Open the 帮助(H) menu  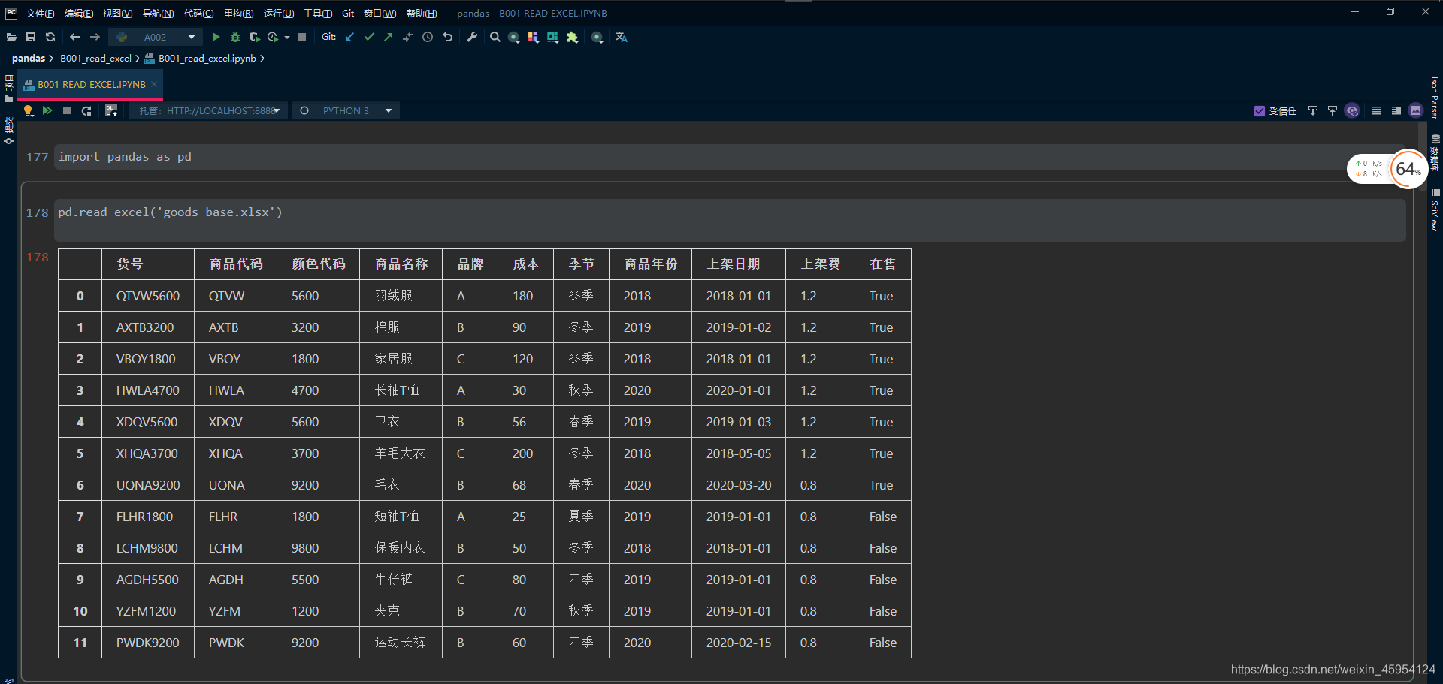click(x=421, y=14)
